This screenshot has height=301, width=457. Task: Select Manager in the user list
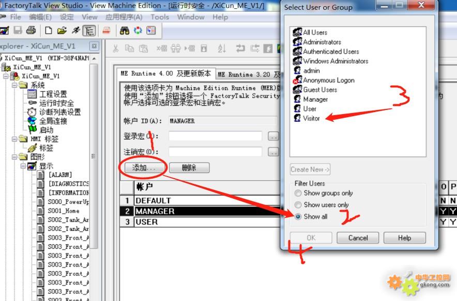[315, 99]
